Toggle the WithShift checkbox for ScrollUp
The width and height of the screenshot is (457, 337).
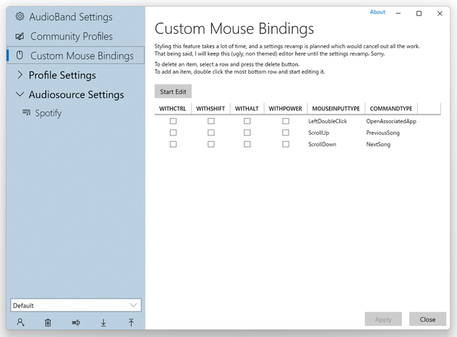coord(211,133)
